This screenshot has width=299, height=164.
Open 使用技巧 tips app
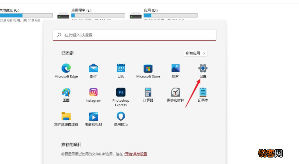pyautogui.click(x=121, y=119)
